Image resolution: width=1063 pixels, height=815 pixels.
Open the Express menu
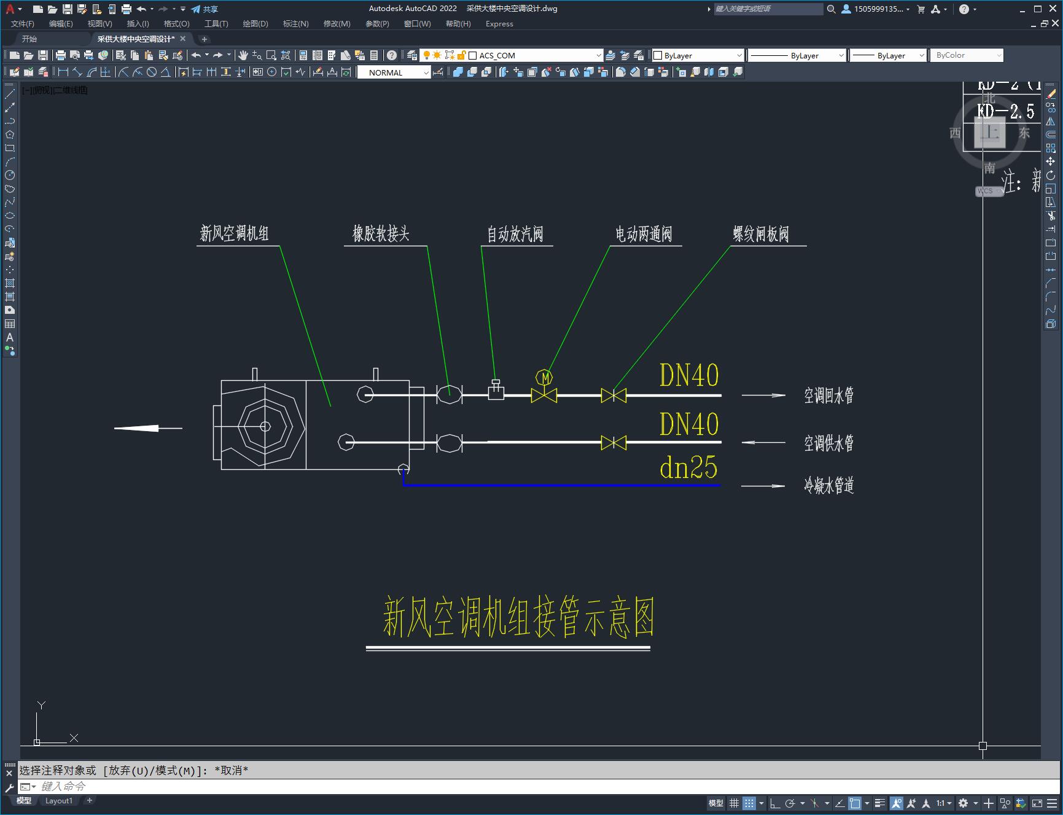point(499,24)
